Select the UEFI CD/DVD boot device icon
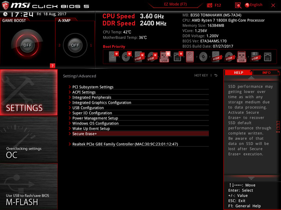Viewport: 281px width, 210px height. pyautogui.click(x=126, y=57)
